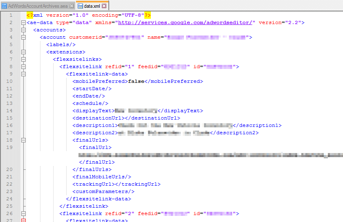Click the <description1> opening tag

pyautogui.click(x=95, y=125)
